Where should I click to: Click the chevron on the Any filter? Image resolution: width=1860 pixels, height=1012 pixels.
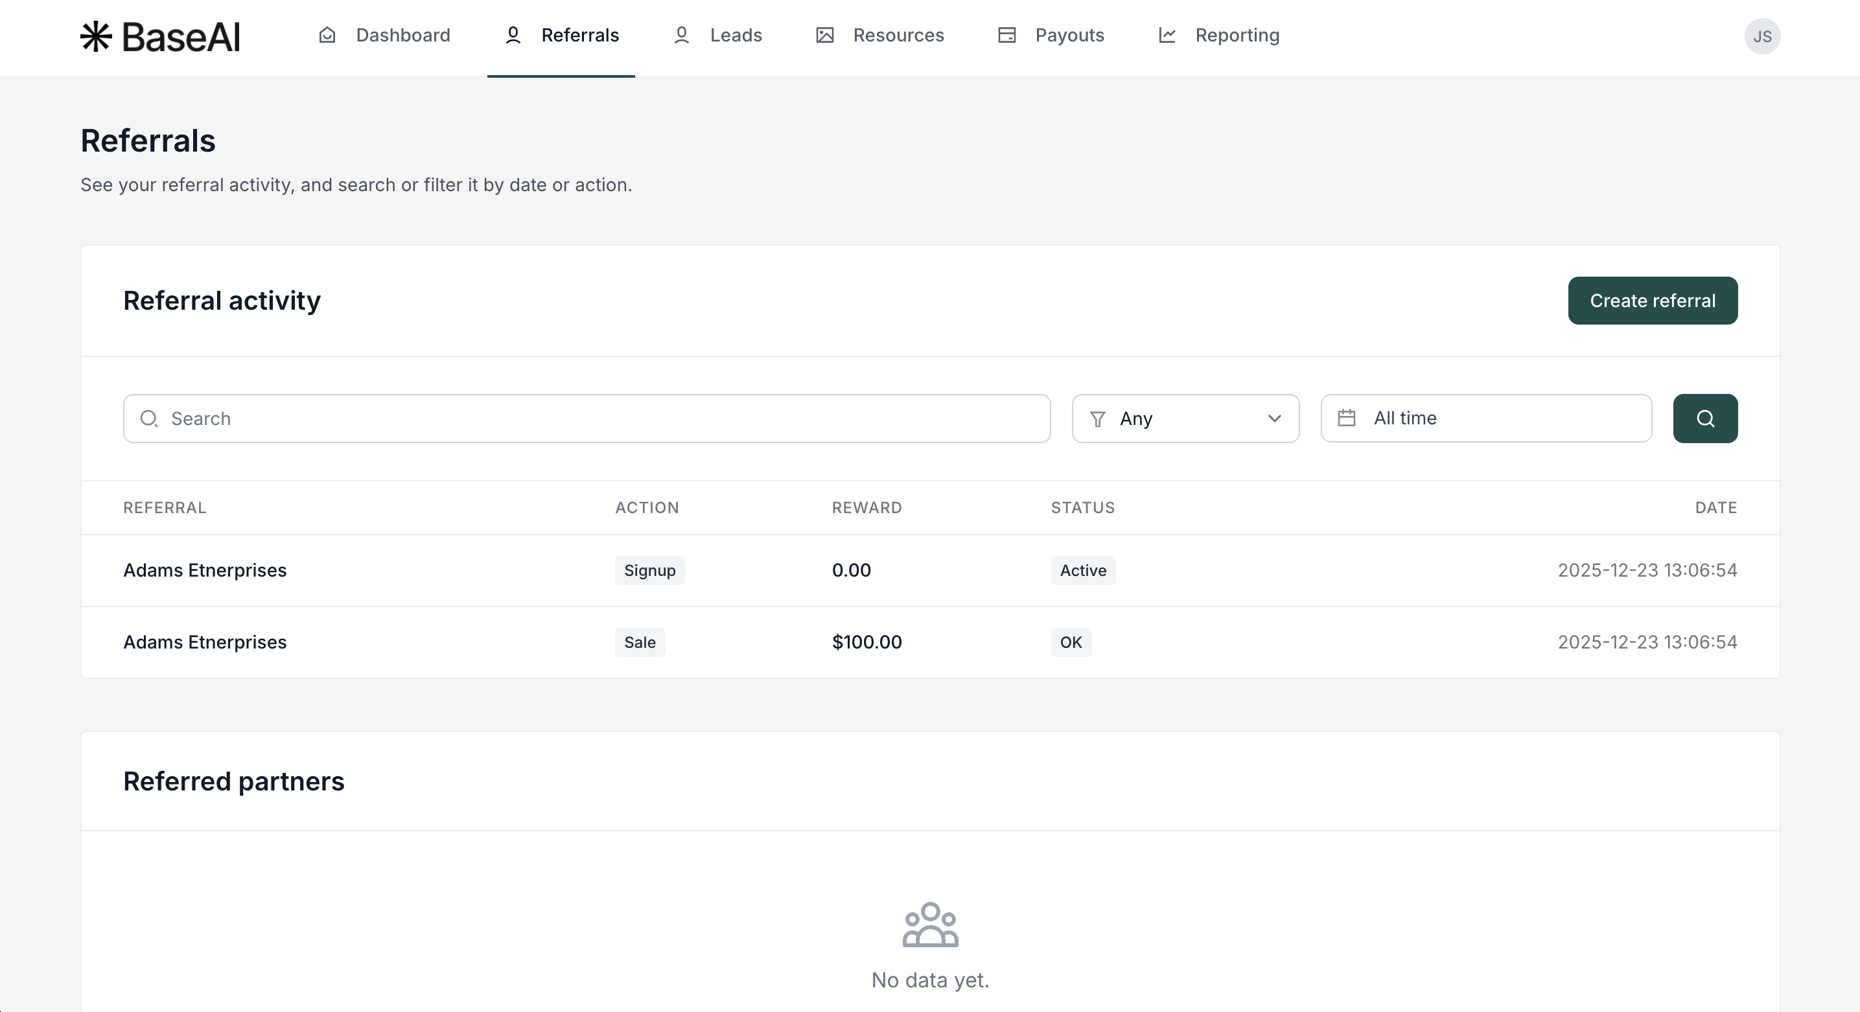pos(1274,419)
